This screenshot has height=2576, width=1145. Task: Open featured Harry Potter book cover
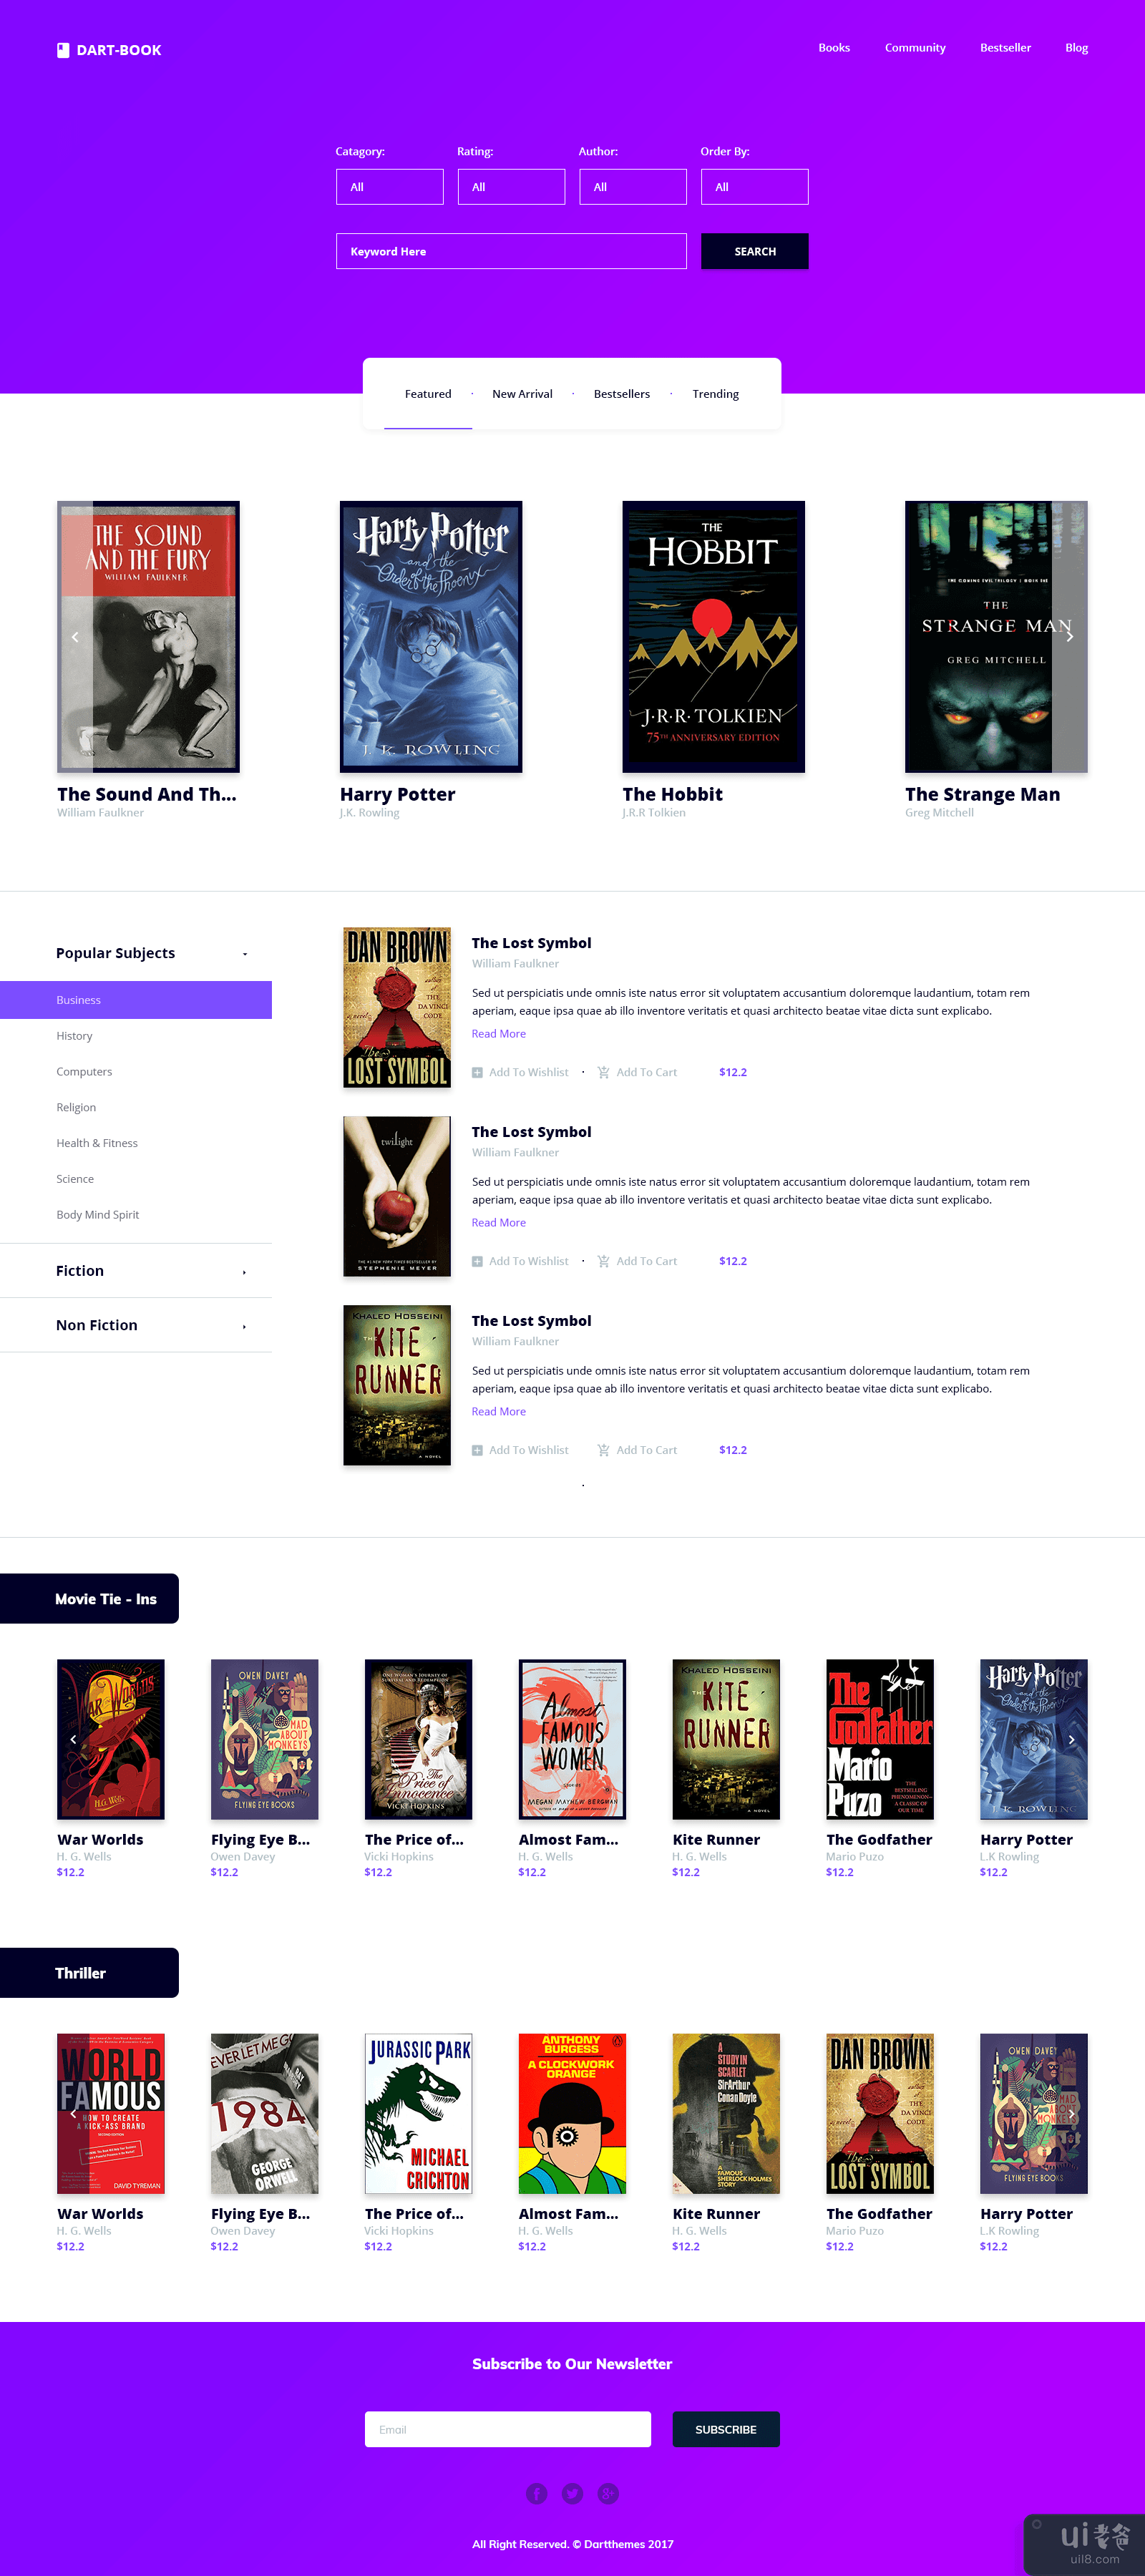pos(431,637)
